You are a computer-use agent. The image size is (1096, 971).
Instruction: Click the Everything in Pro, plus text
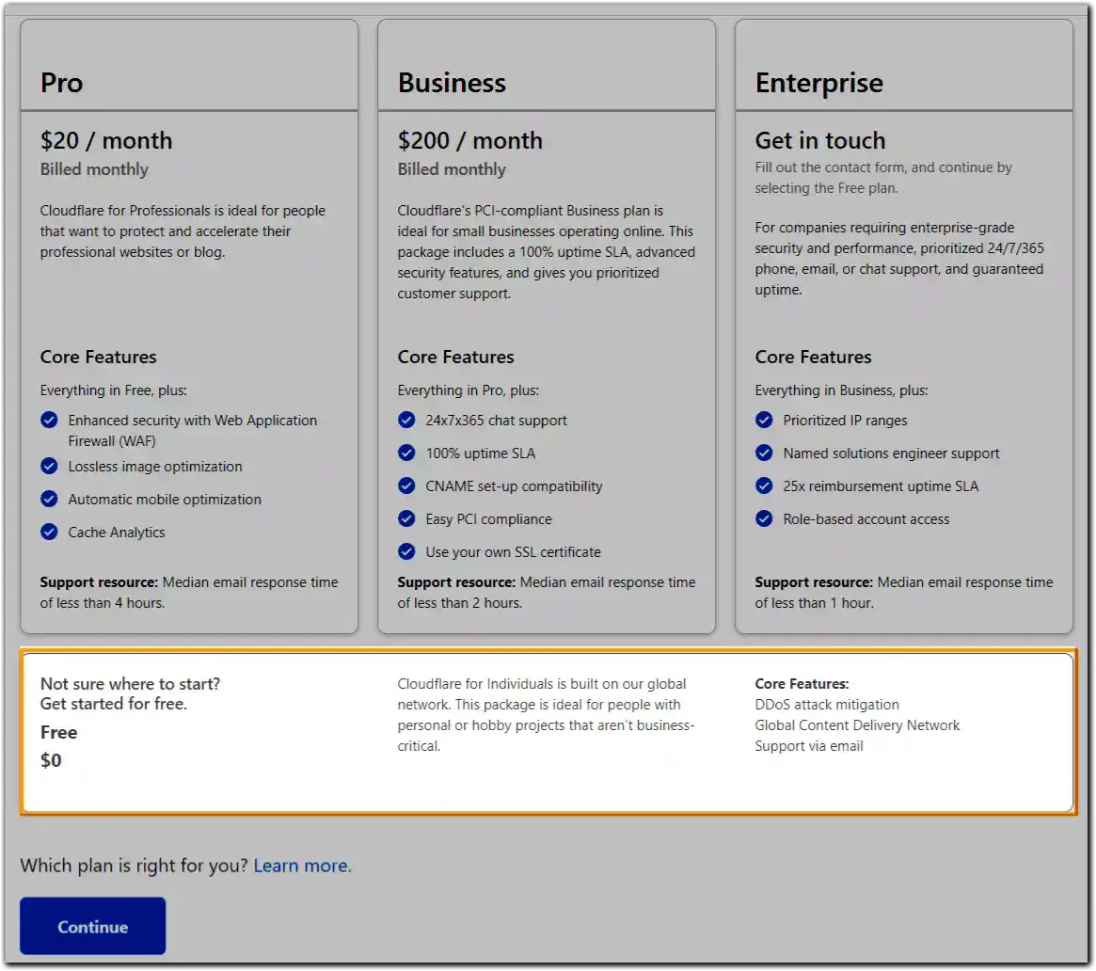click(x=469, y=390)
